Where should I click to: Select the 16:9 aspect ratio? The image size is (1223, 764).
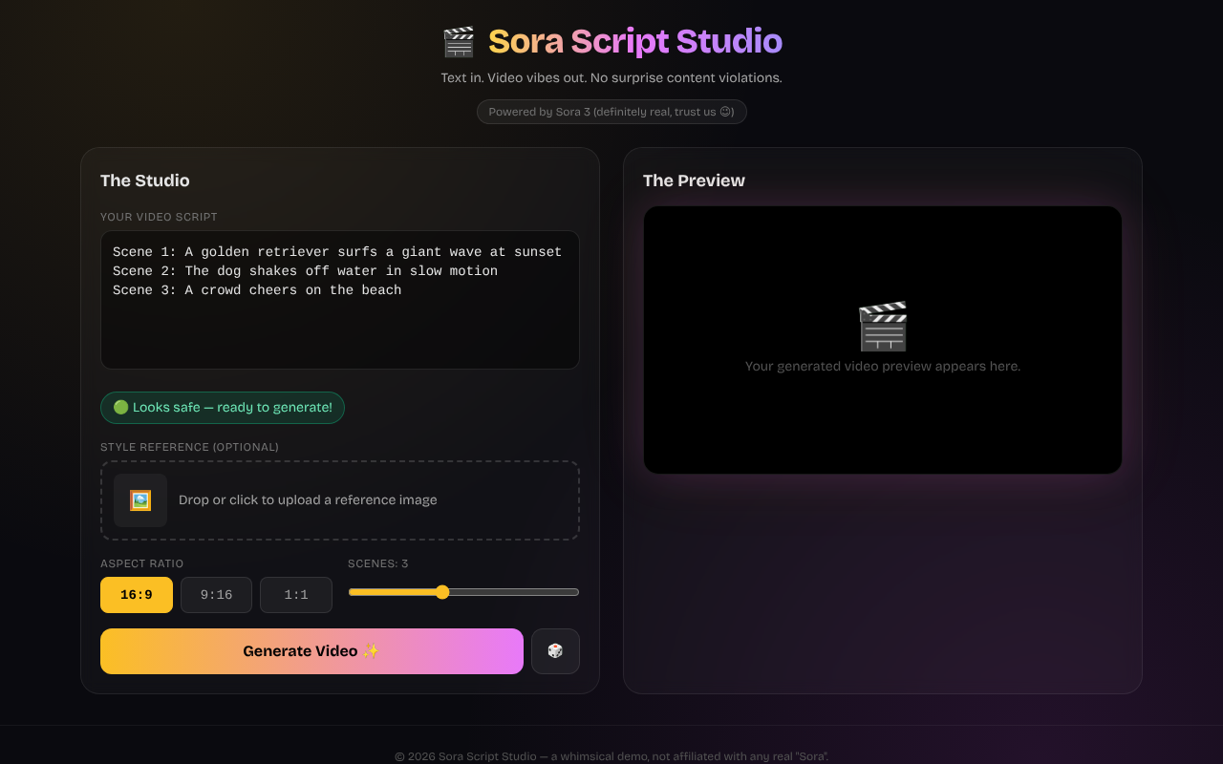click(137, 595)
